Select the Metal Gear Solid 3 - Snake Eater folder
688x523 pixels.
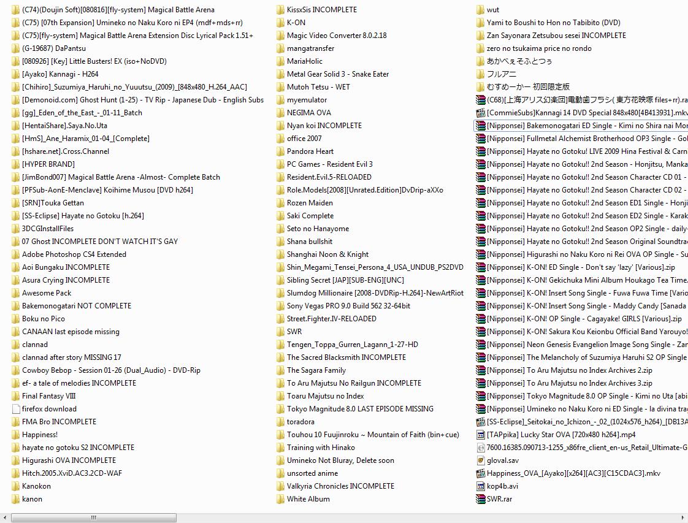click(x=338, y=74)
